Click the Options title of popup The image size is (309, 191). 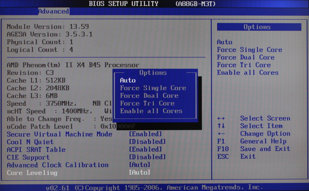tap(153, 73)
